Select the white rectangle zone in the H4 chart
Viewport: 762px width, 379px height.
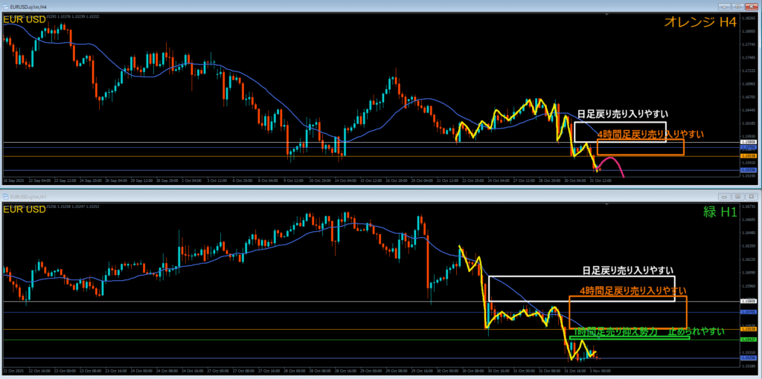click(x=620, y=123)
